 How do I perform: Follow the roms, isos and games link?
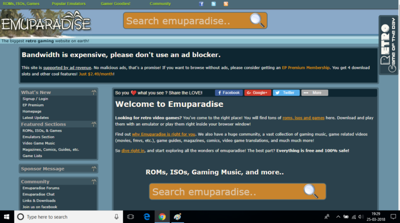303,118
